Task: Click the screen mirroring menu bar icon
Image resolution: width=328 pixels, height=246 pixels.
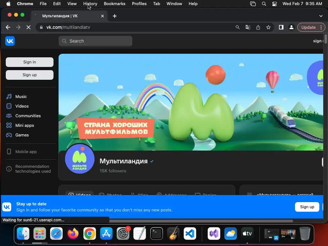Action: (253, 4)
